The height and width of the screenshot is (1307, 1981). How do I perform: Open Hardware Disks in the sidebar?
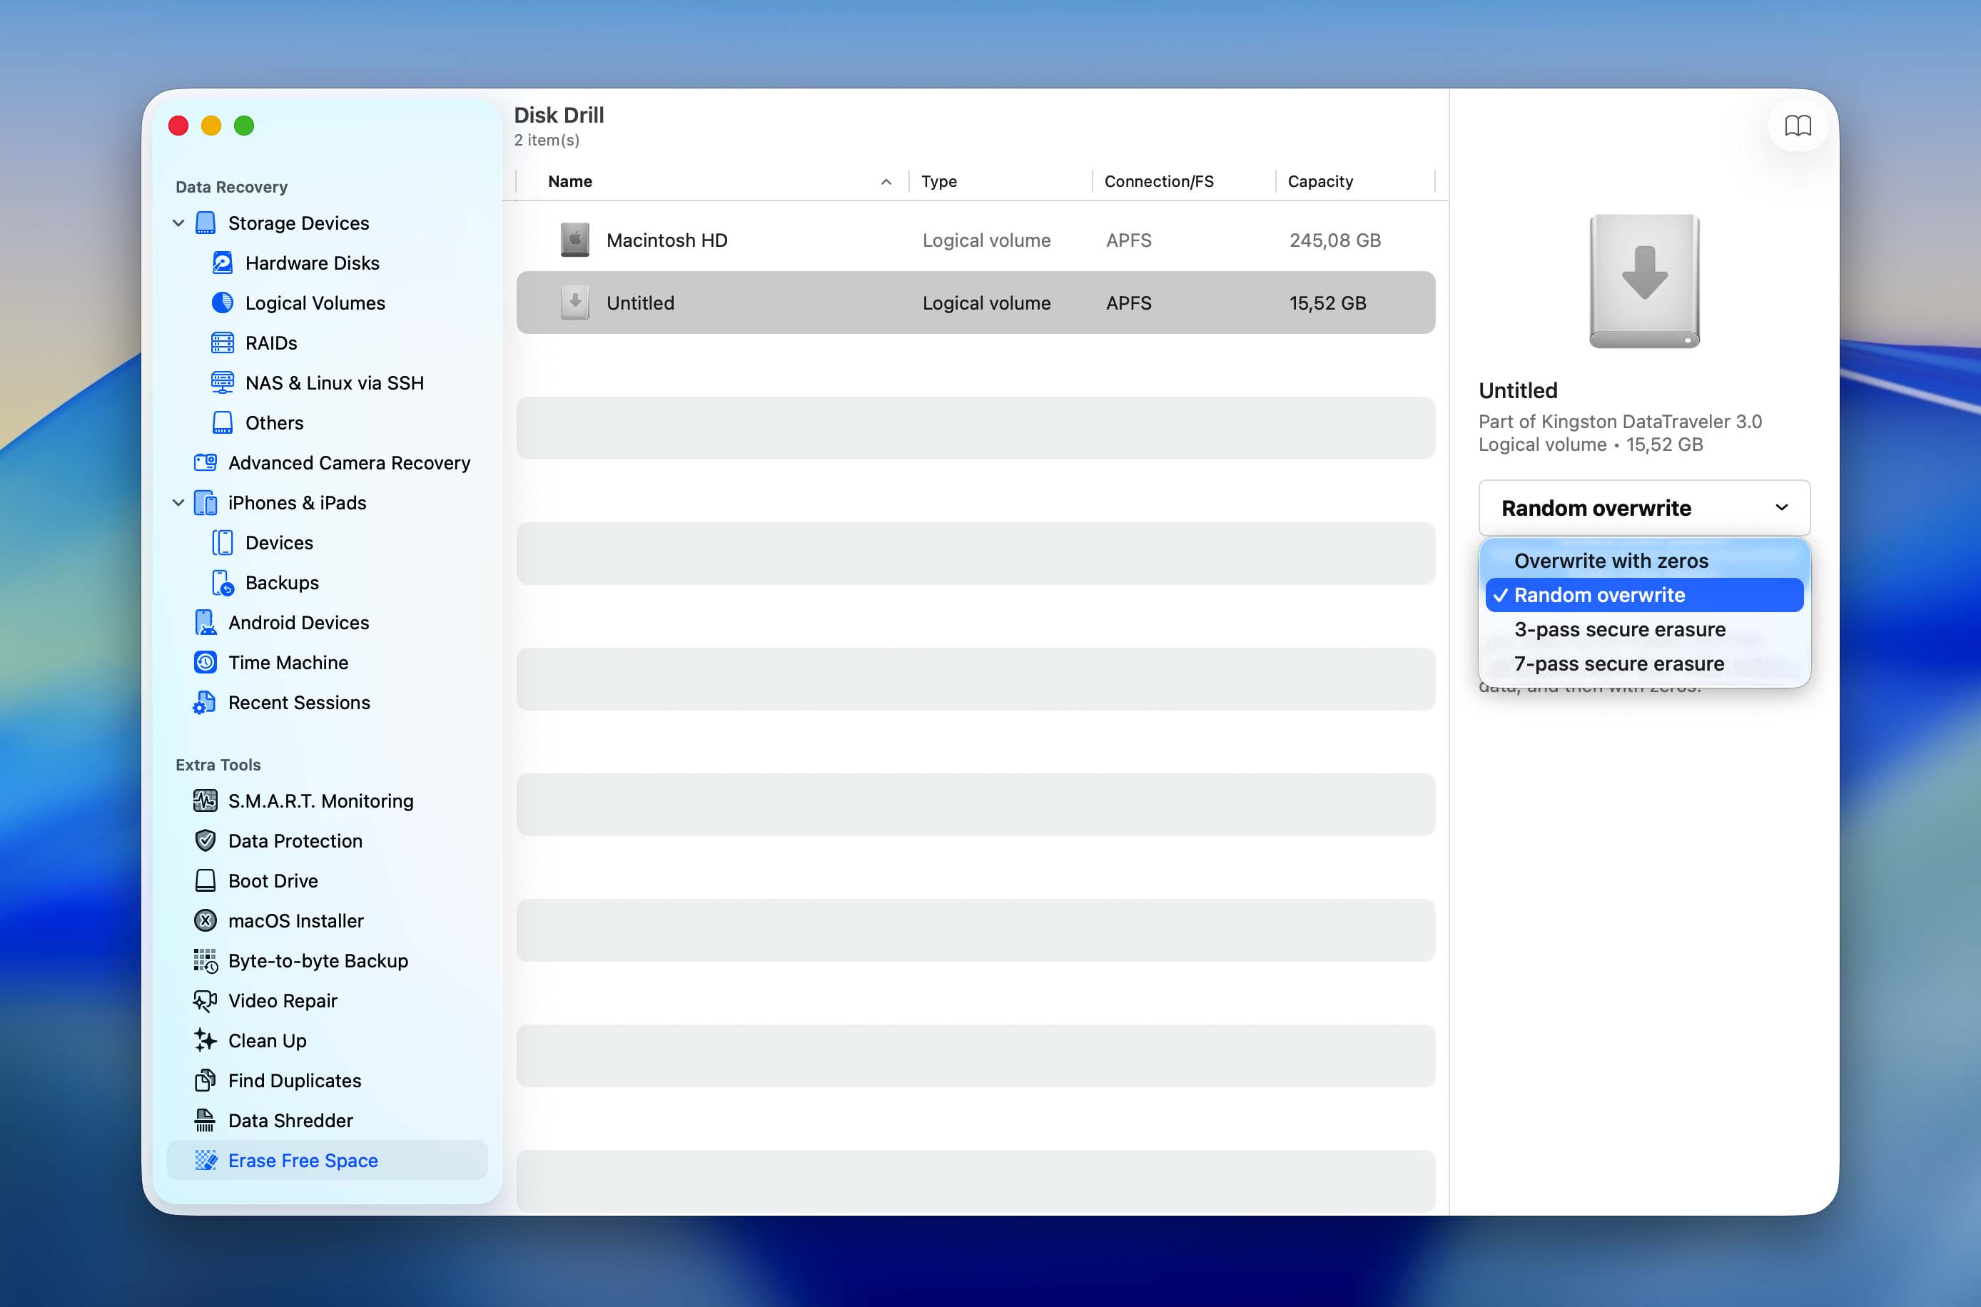(x=313, y=263)
